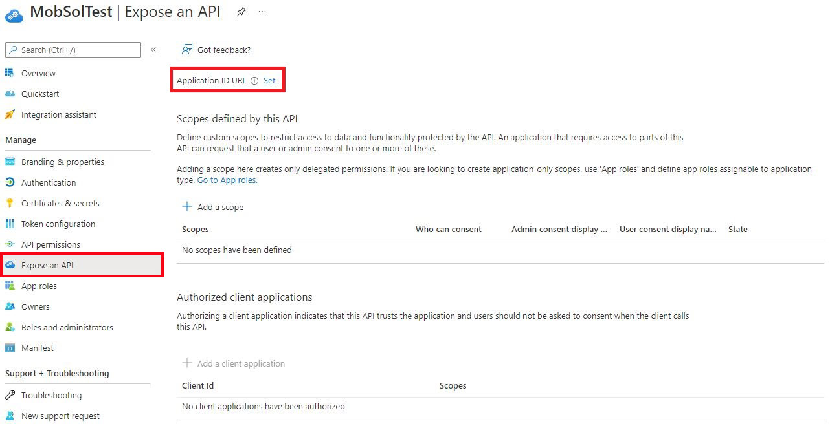Screen dimensions: 830x439
Task: Add a scope to the API
Action: [213, 206]
